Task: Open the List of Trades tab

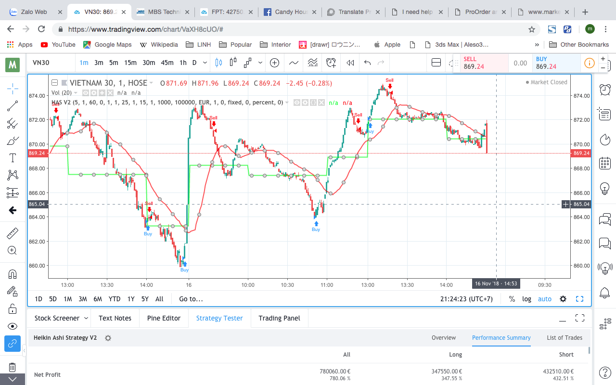Action: [x=565, y=338]
